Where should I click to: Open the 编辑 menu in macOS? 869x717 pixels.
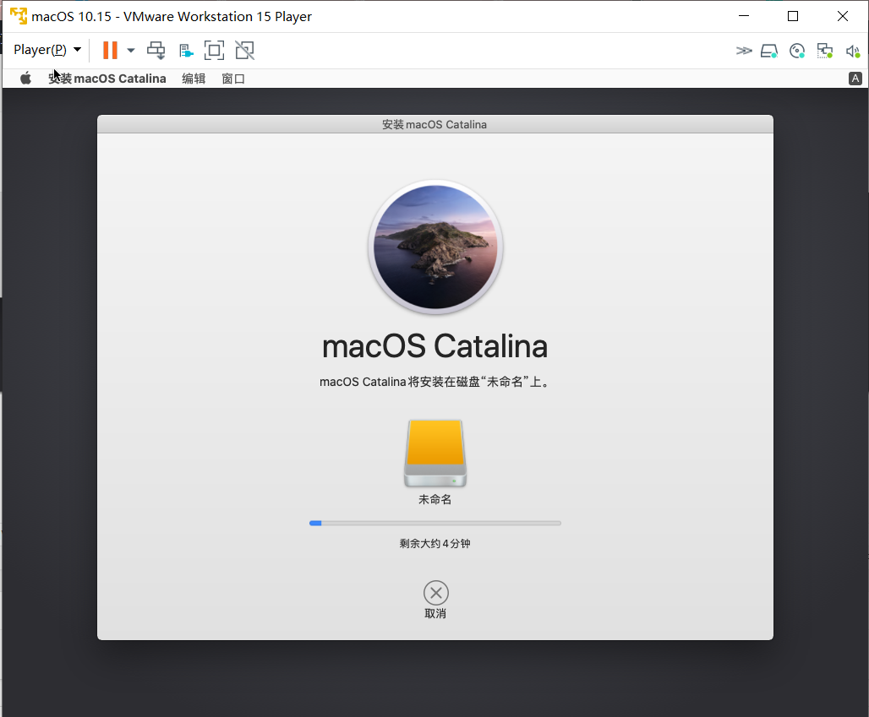(x=193, y=78)
